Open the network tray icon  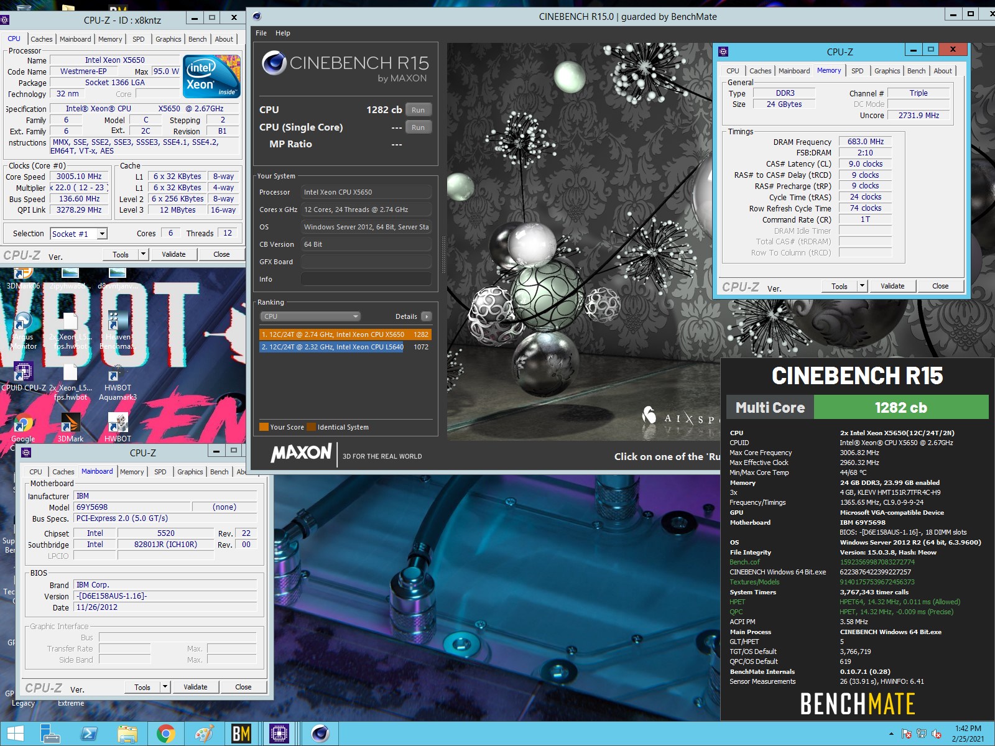coord(922,734)
